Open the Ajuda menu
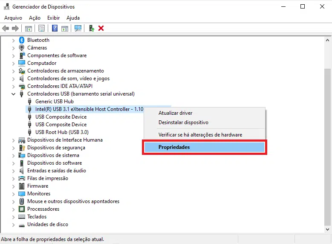 coord(73,18)
